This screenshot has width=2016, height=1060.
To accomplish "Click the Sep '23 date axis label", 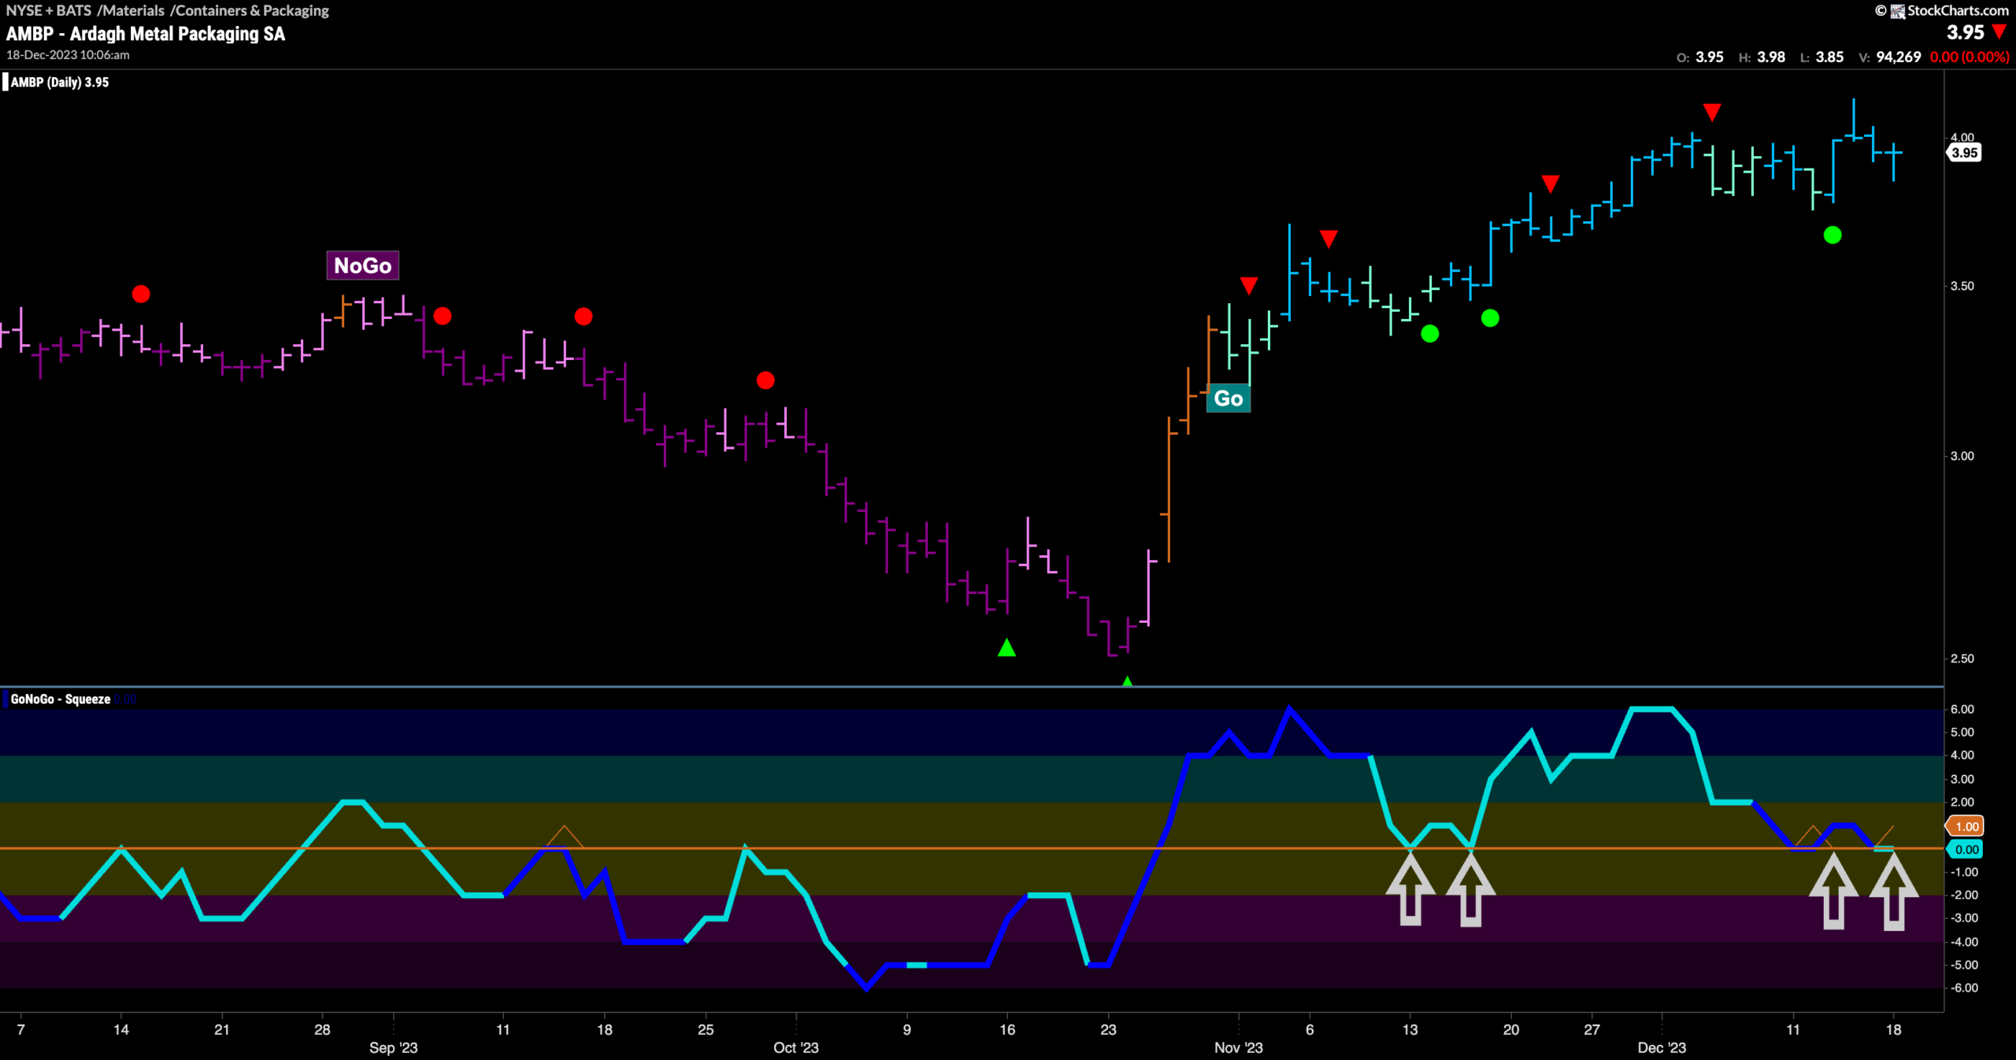I will (393, 1047).
